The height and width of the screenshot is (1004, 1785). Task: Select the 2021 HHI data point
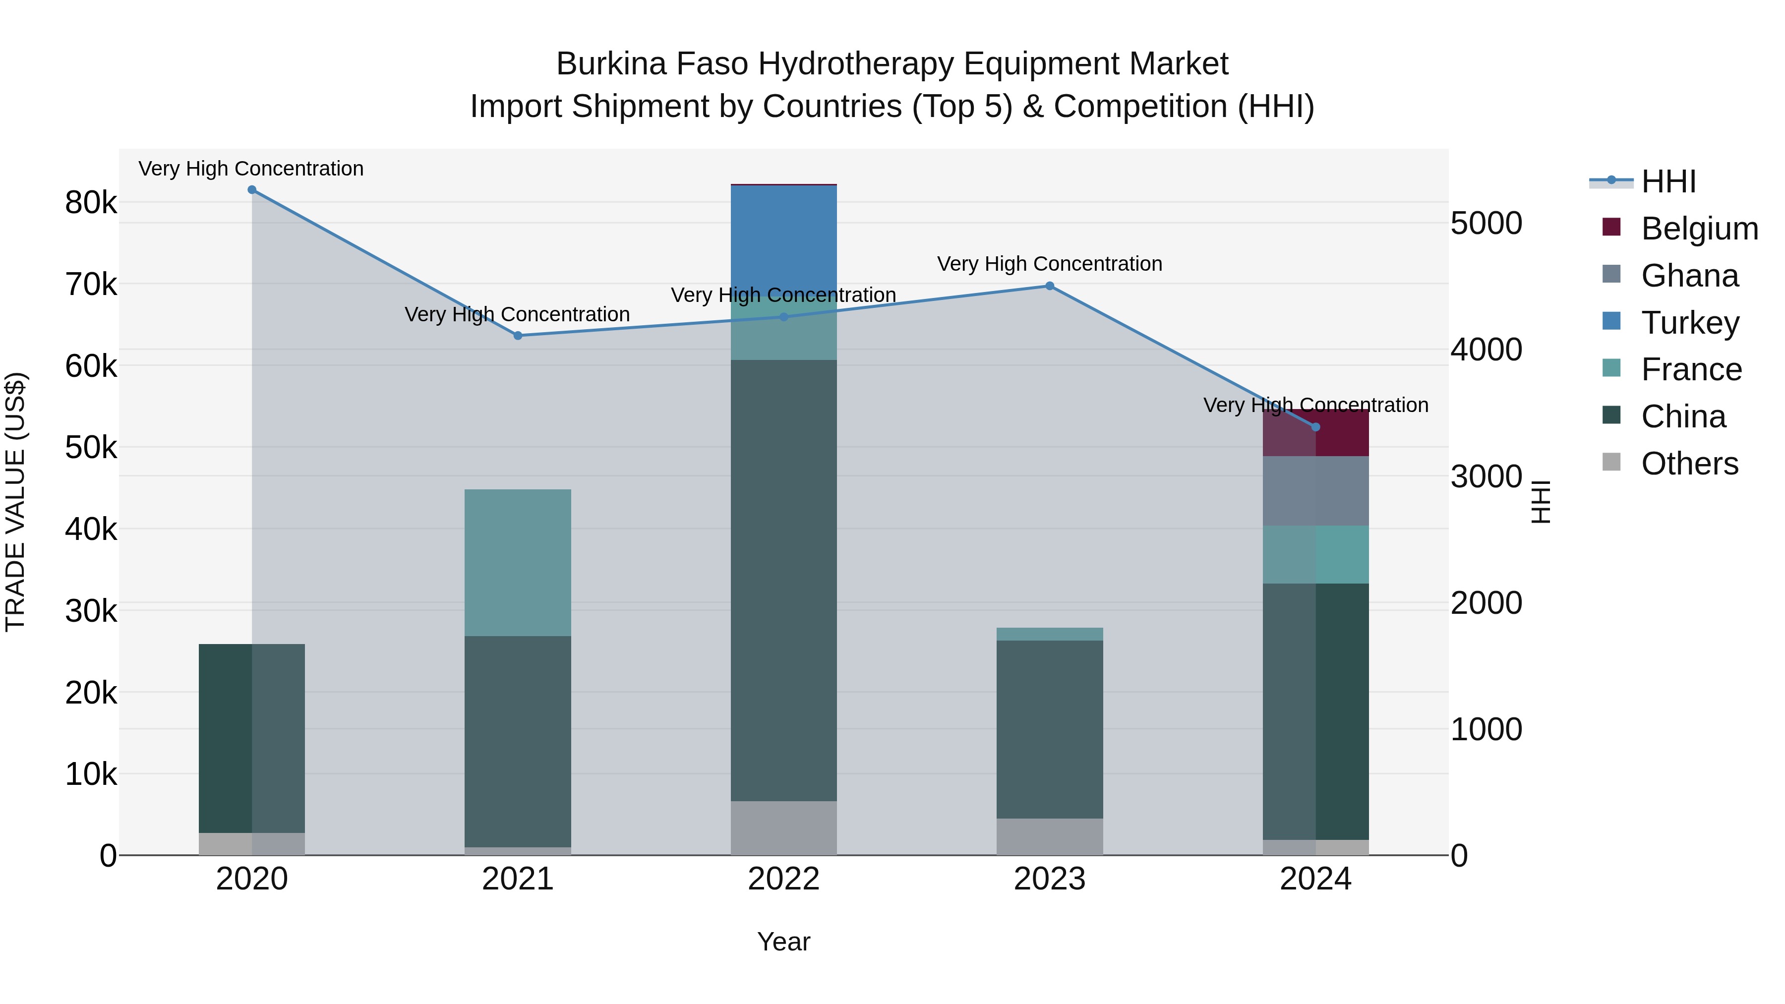click(518, 335)
